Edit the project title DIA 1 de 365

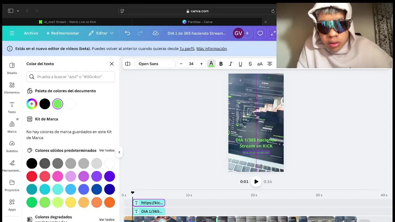(x=197, y=33)
